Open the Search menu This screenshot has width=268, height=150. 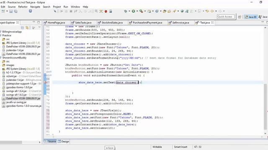tap(46, 7)
